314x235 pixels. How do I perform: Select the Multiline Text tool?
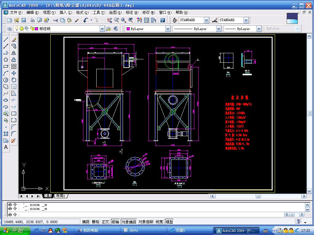6,147
